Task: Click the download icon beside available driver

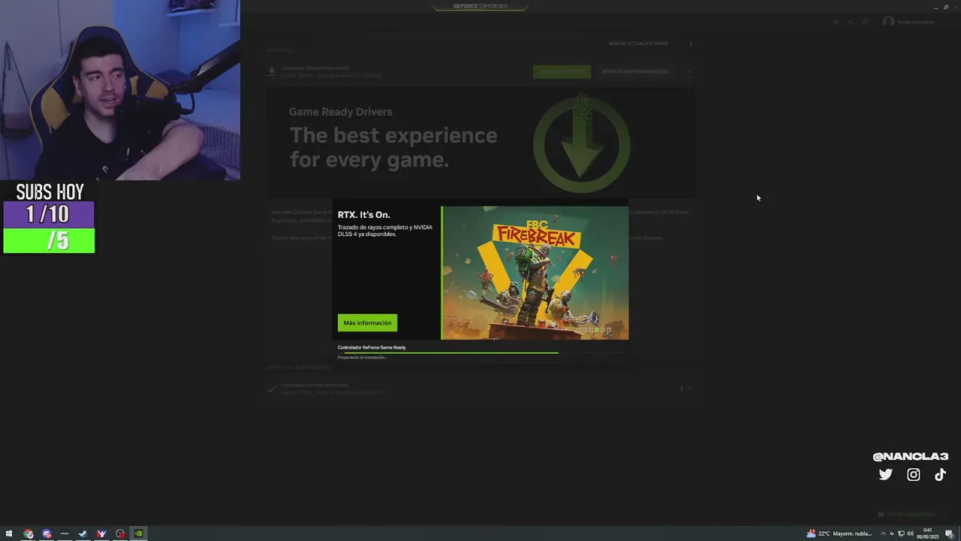Action: pos(272,71)
